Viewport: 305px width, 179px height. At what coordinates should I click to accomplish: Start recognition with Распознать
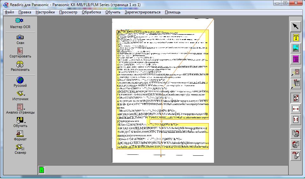pyautogui.click(x=20, y=64)
